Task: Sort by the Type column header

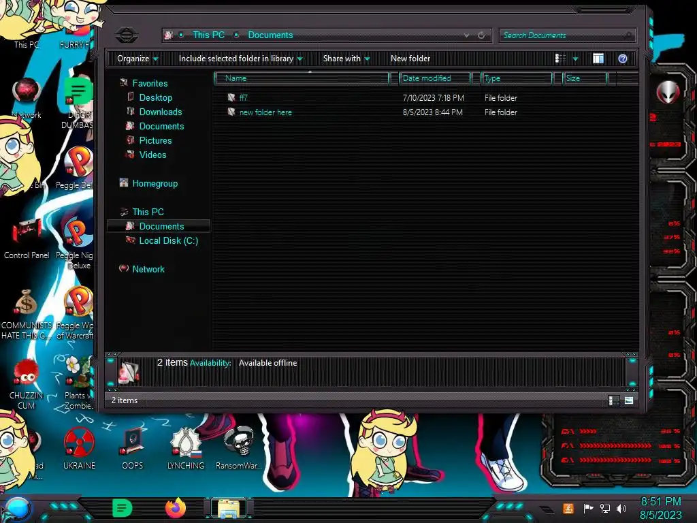Action: (517, 78)
